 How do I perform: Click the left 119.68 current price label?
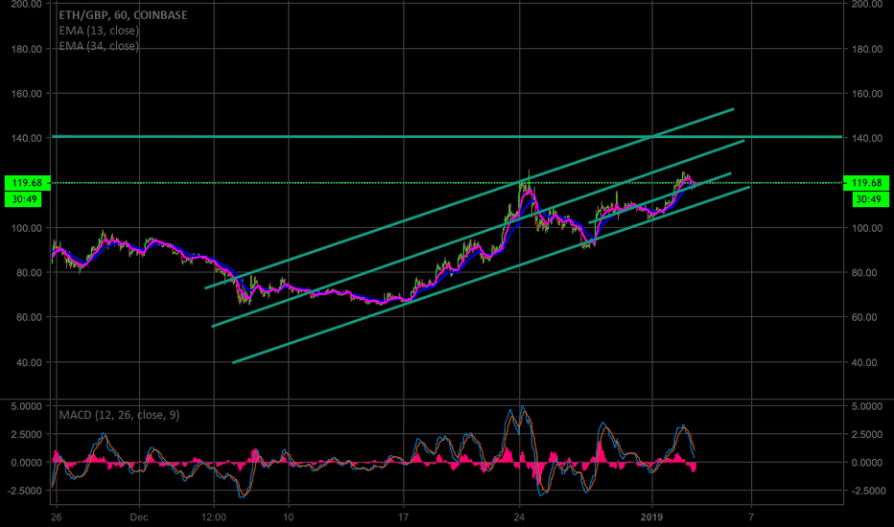point(28,183)
